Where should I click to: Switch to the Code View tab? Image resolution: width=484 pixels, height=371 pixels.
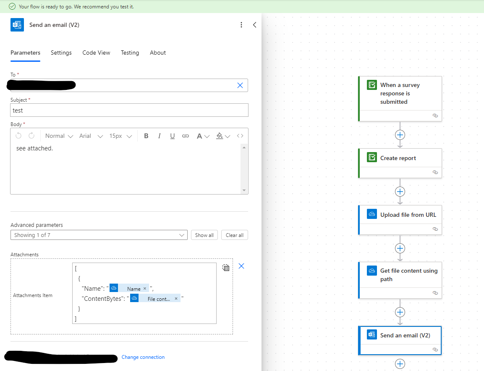click(x=96, y=53)
